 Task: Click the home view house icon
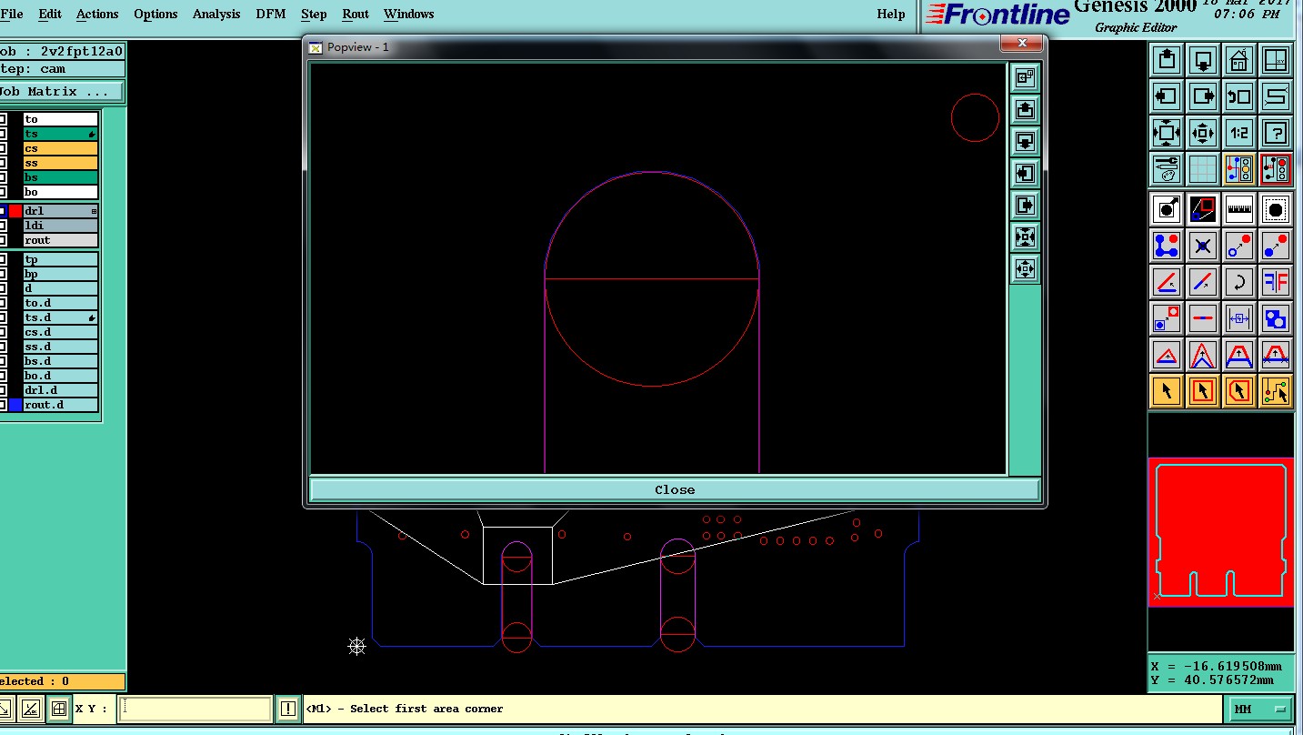point(1239,61)
